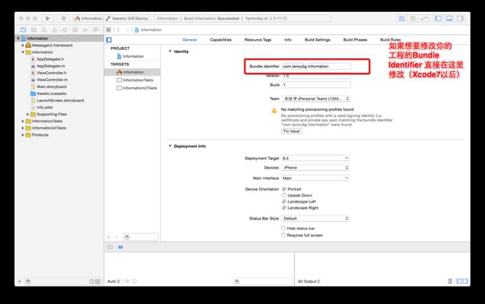
Task: Click the Stop button in toolbar
Action: click(63, 19)
